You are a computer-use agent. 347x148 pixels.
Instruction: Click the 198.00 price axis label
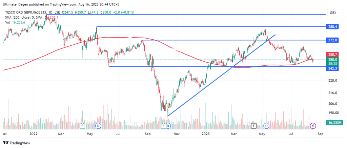(333, 112)
